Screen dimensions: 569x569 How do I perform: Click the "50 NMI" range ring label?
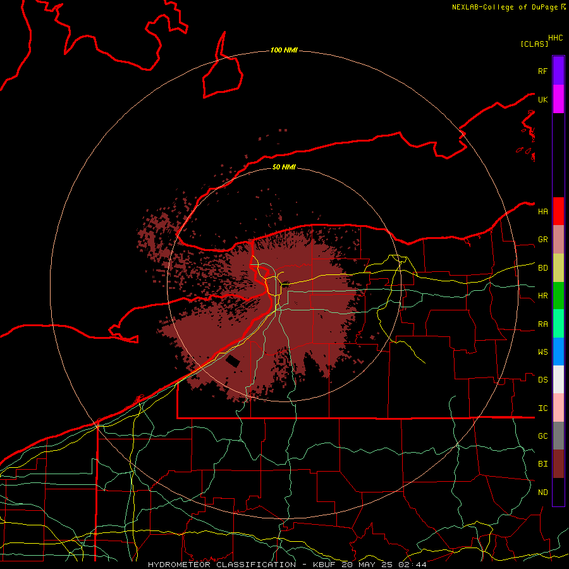click(x=284, y=167)
